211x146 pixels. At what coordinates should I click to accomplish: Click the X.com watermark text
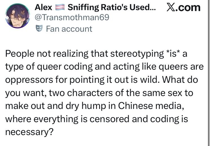point(184,8)
